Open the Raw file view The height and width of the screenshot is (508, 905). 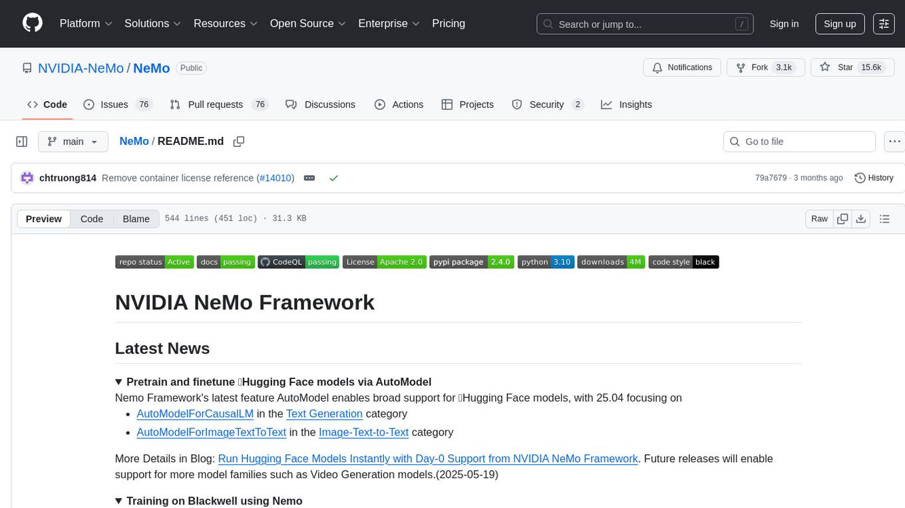(819, 219)
